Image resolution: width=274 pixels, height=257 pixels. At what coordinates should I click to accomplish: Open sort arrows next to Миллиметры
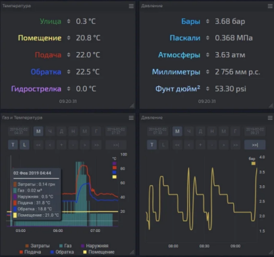pos(207,72)
